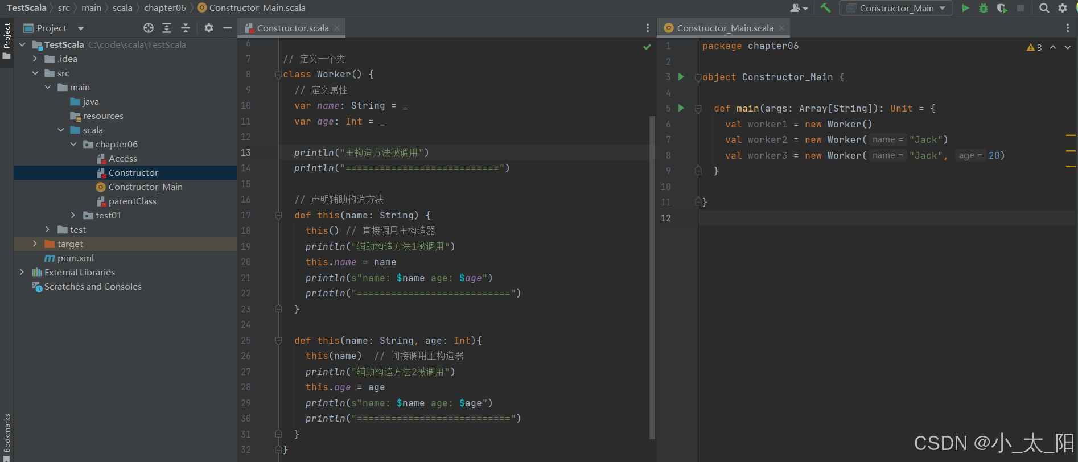Go to next highlighted problem arrow

click(x=1068, y=47)
